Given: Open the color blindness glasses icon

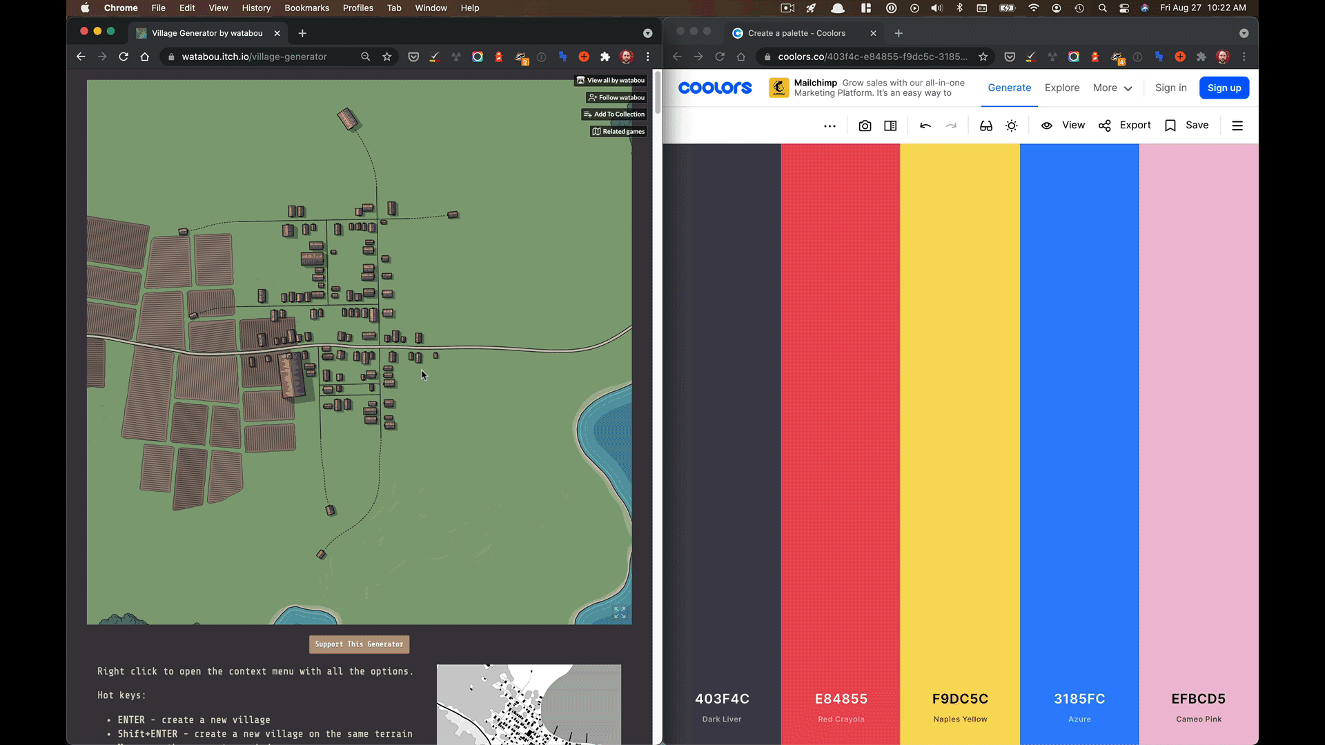Looking at the screenshot, I should pyautogui.click(x=986, y=126).
